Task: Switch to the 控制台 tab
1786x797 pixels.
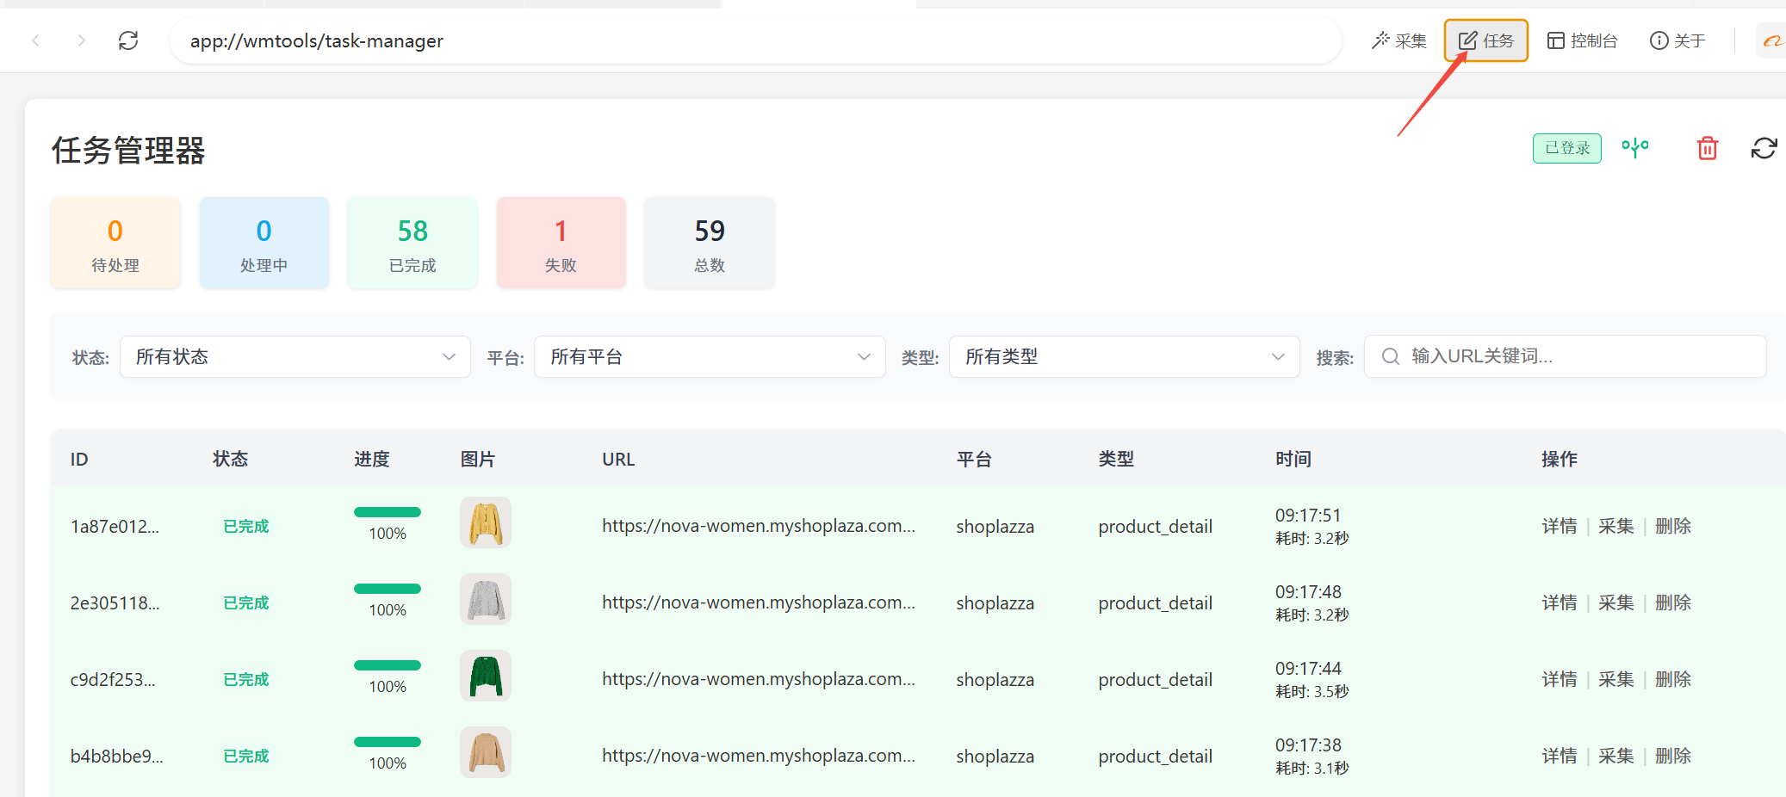Action: coord(1583,40)
